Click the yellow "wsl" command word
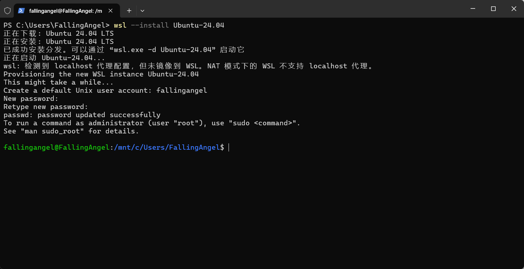 click(x=120, y=25)
